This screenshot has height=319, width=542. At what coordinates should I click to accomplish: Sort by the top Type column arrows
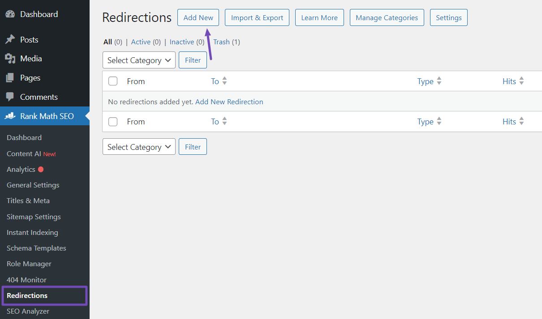(x=439, y=81)
